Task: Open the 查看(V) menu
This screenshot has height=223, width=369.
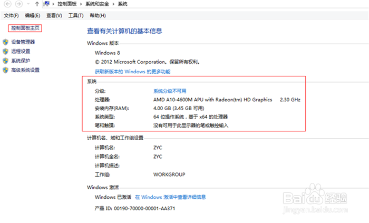Action: (54, 15)
